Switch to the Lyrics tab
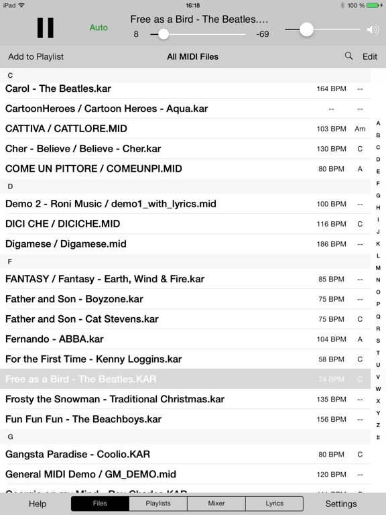 tap(274, 504)
